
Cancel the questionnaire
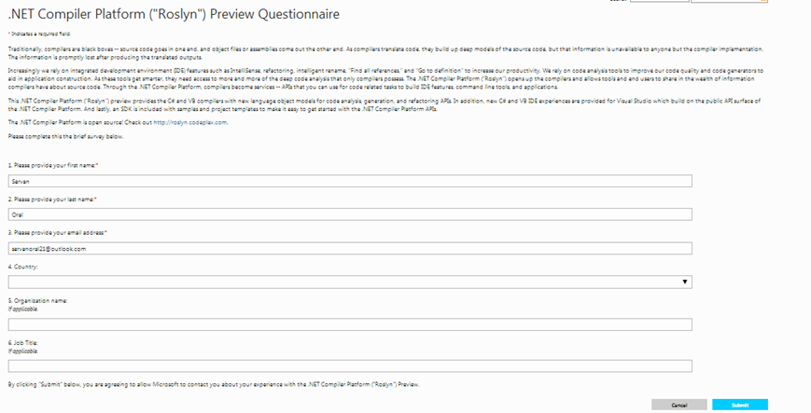(x=679, y=405)
